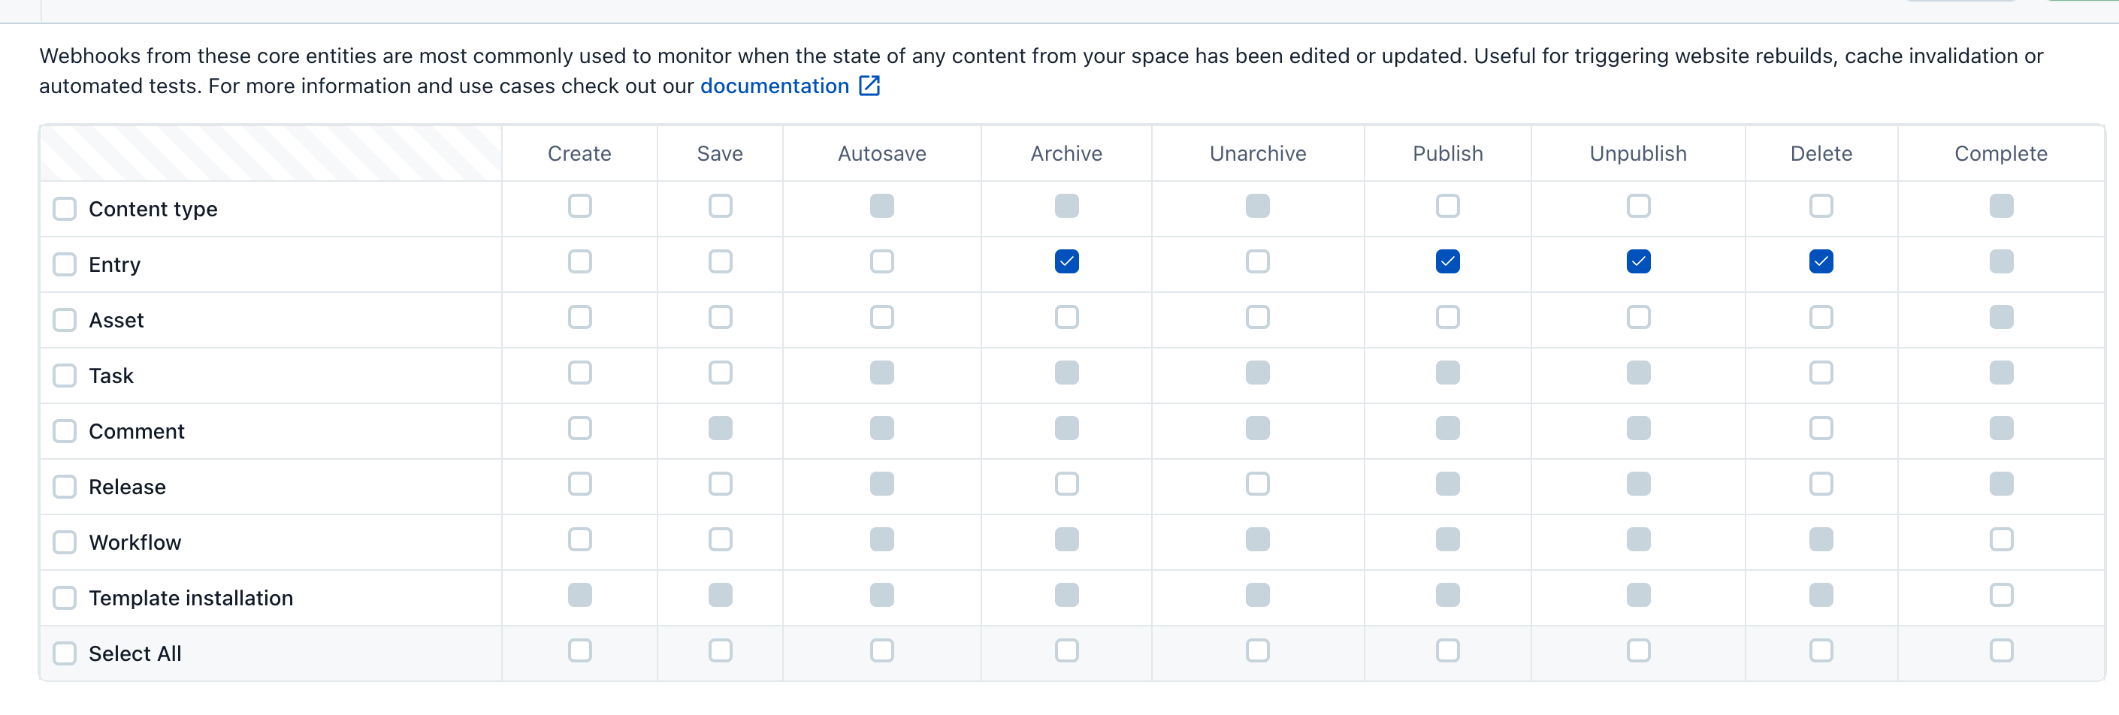Check Complete for the Workflow row

pos(2003,540)
